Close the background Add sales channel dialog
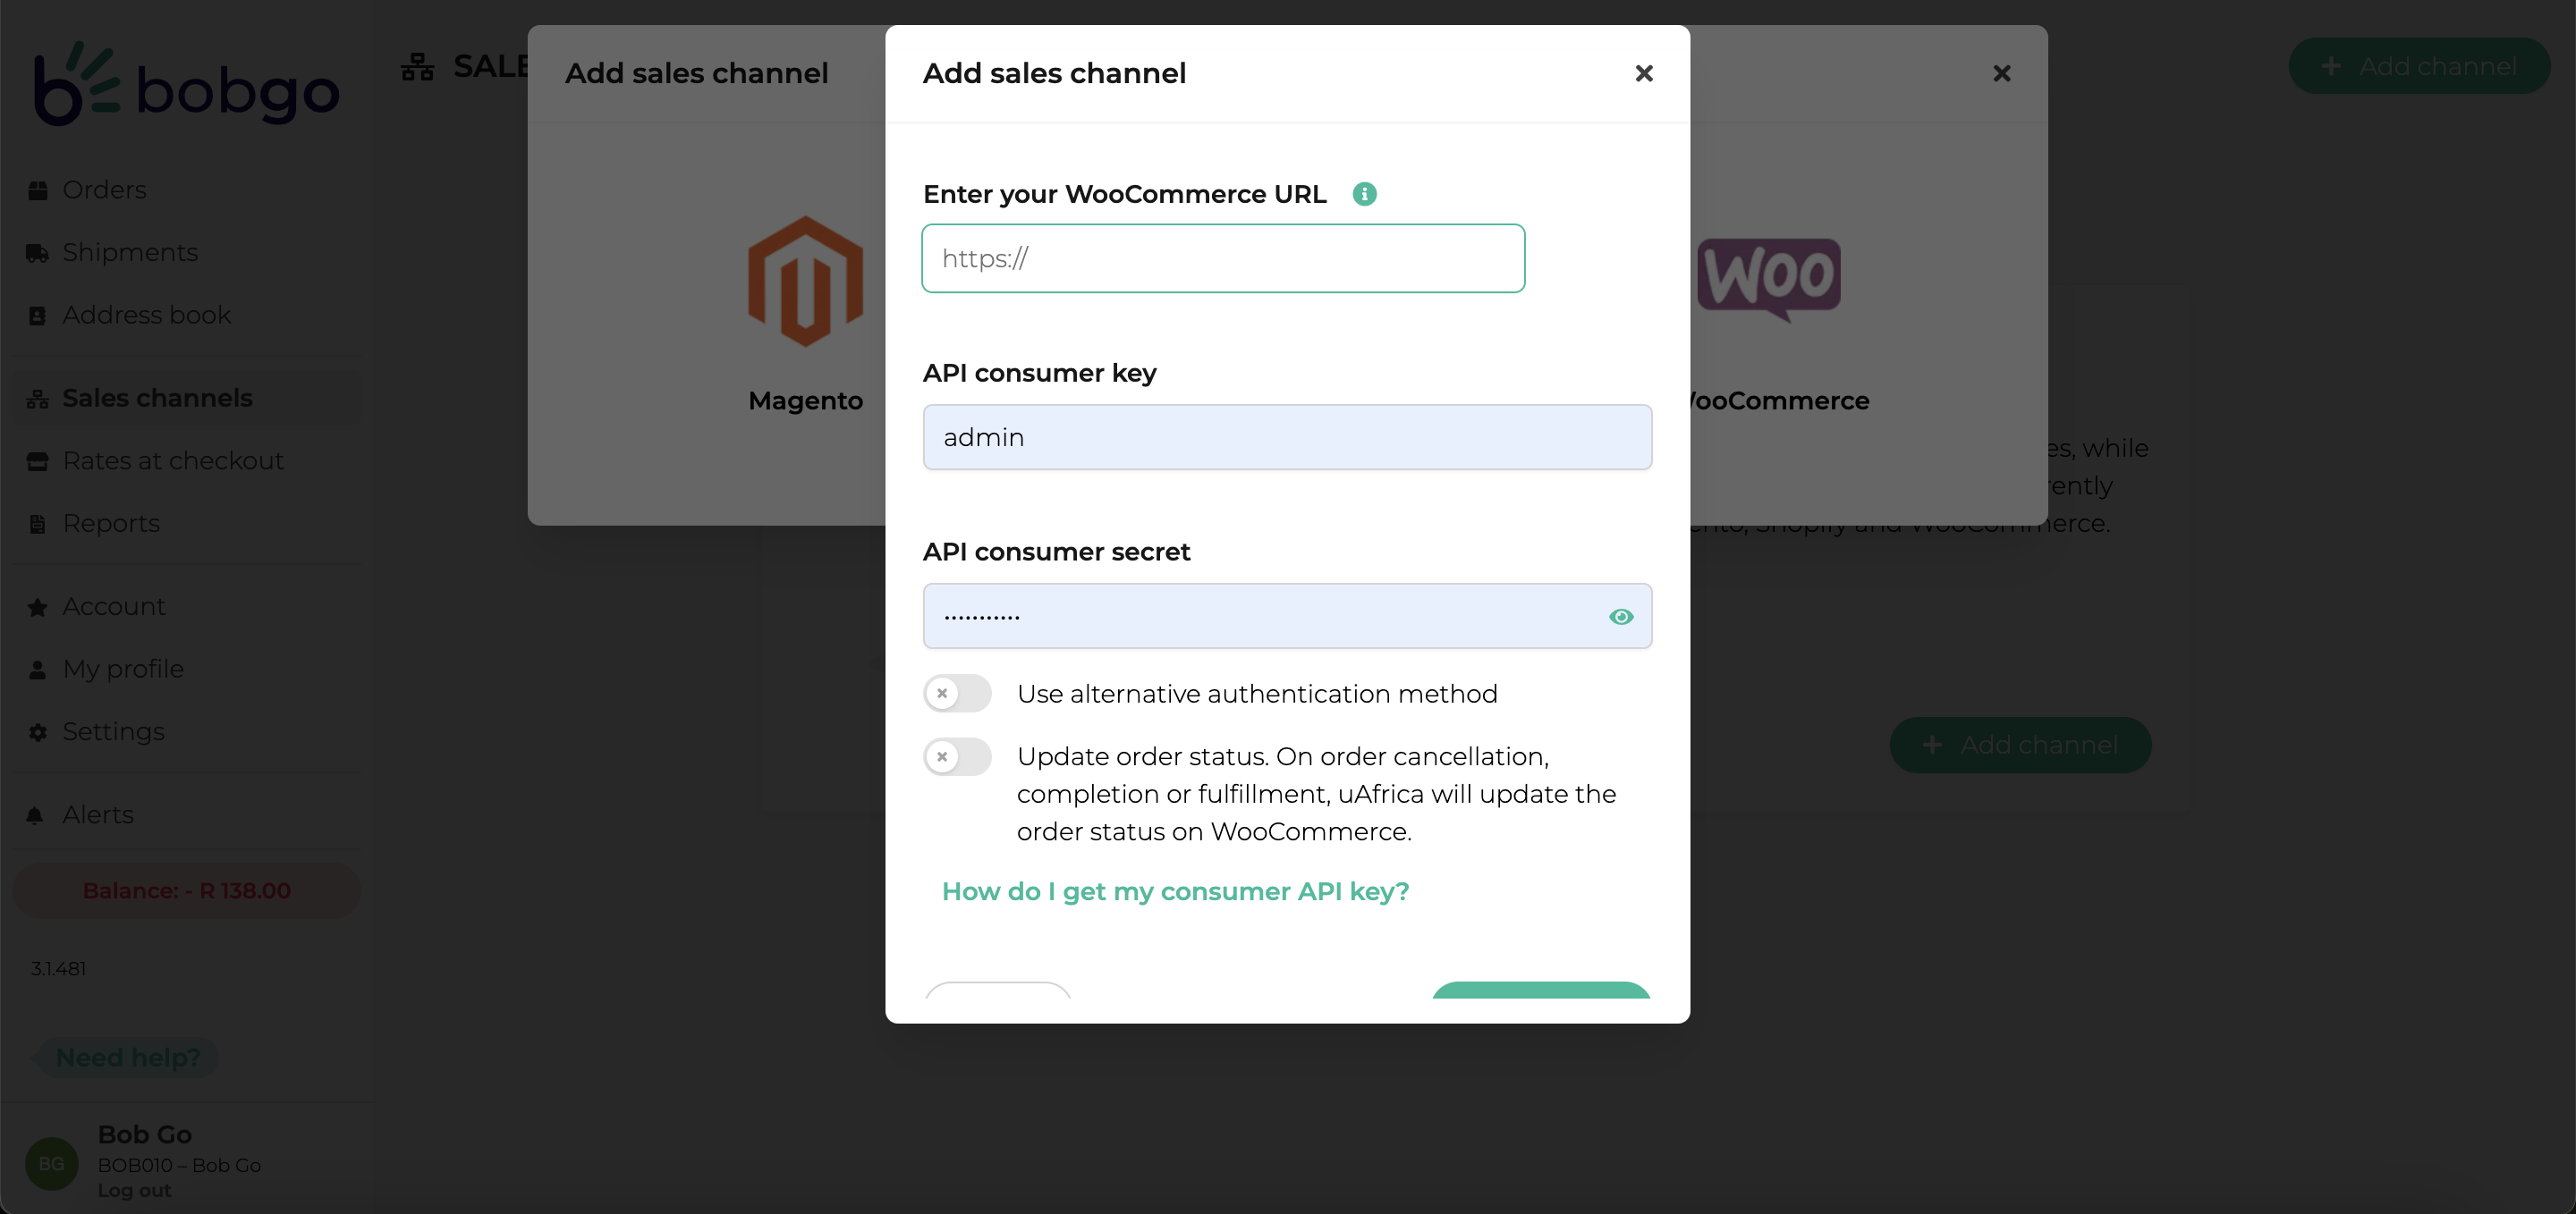 click(x=2002, y=73)
